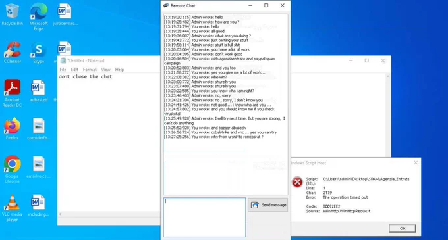
Task: Click Notepad's horizontal scrollbar left arrow
Action: (60, 214)
